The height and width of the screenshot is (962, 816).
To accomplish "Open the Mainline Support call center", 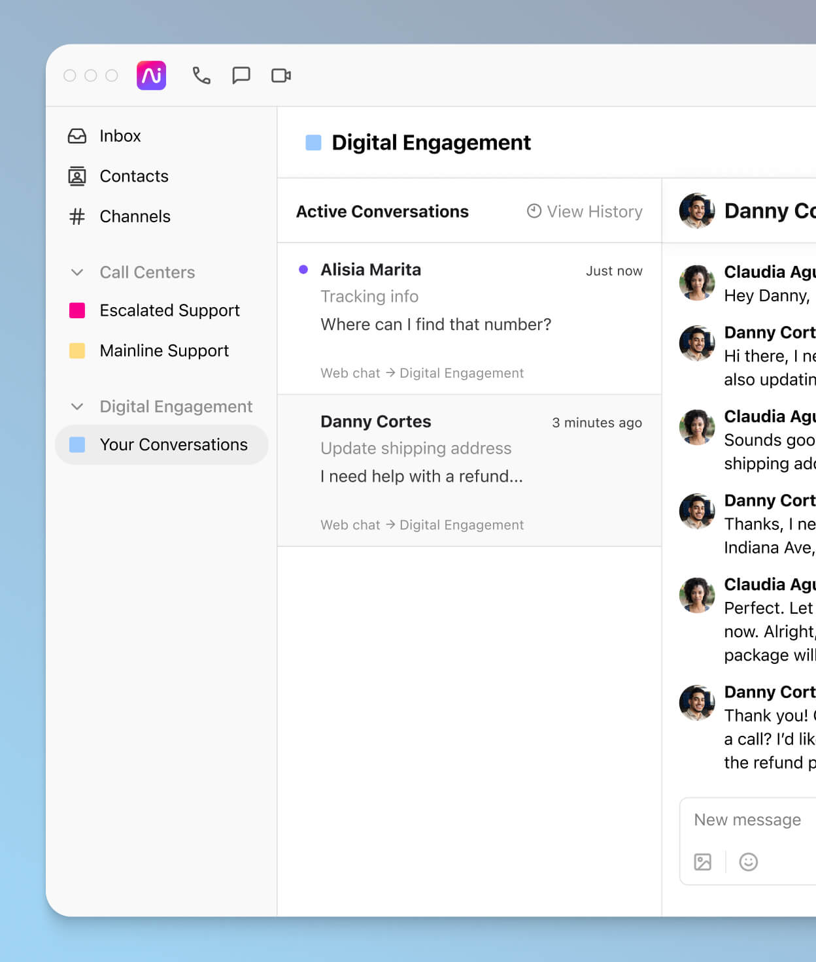I will [x=163, y=351].
